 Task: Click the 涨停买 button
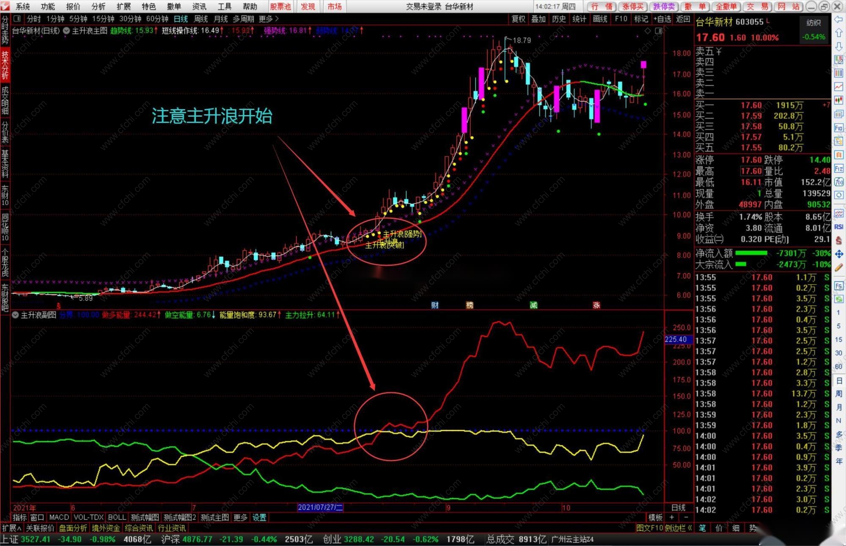point(632,6)
